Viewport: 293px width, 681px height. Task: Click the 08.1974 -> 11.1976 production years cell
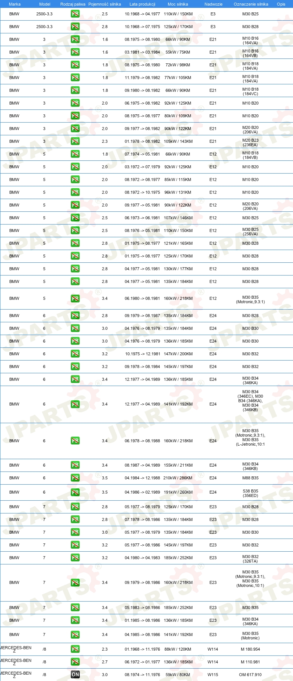[142, 675]
